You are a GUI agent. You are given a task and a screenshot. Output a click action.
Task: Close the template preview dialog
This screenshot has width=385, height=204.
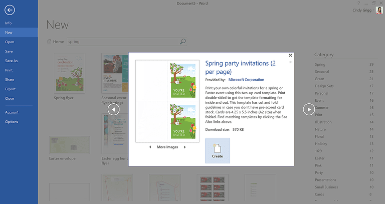click(x=290, y=55)
